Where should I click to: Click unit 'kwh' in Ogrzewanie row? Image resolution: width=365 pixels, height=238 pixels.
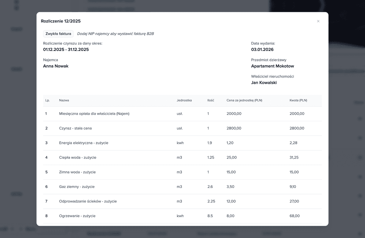point(180,216)
